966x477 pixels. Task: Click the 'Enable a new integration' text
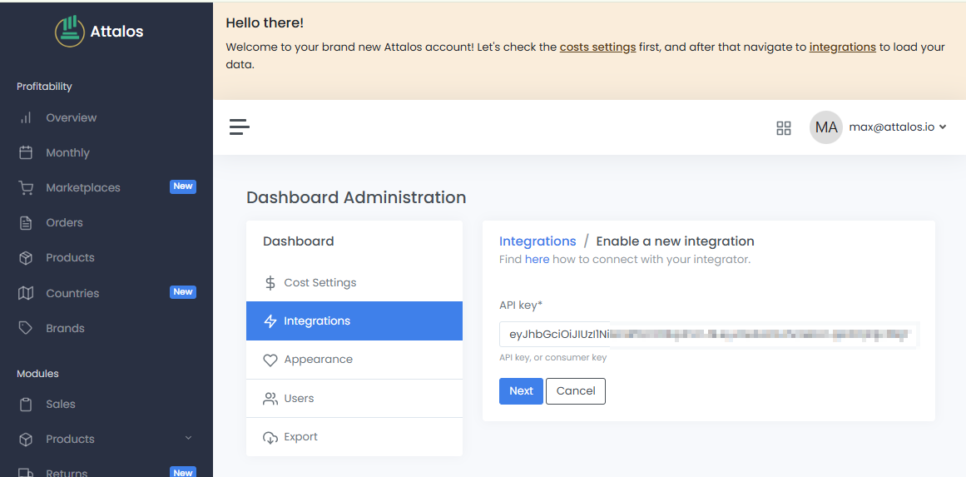click(x=676, y=241)
